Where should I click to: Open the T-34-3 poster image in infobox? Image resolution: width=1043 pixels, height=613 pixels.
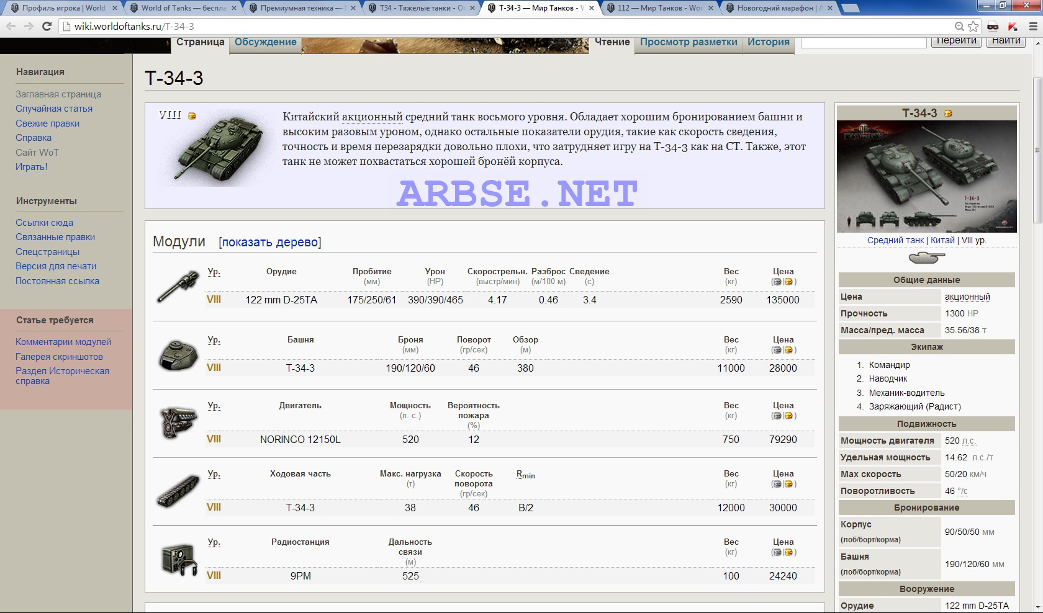pyautogui.click(x=926, y=177)
